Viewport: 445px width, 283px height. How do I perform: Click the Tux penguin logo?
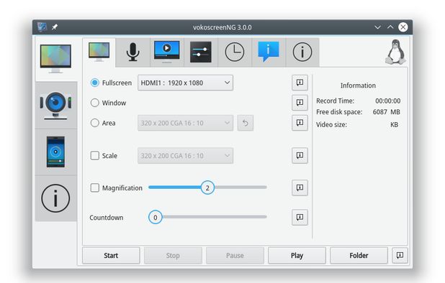point(395,52)
